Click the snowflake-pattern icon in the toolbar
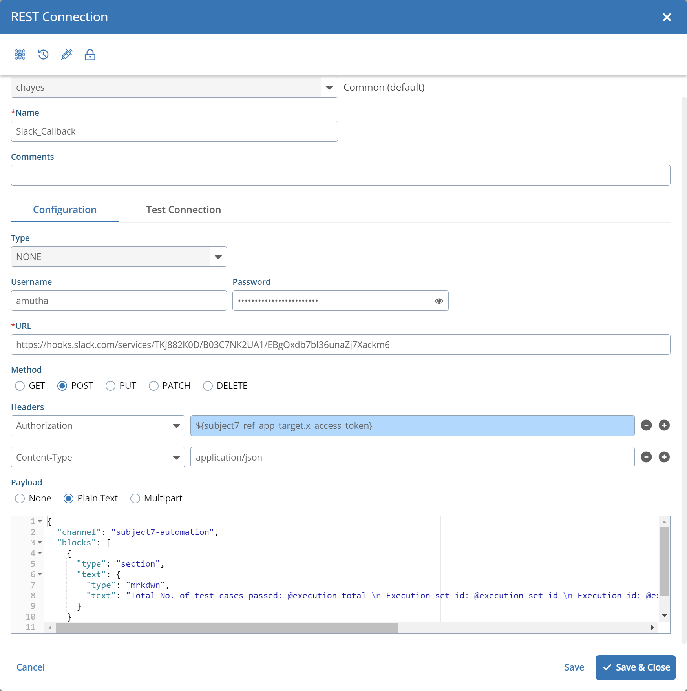Screen dimensions: 687x691 (x=20, y=55)
